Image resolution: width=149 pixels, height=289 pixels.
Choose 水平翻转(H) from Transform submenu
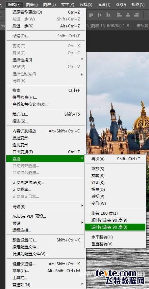click(115, 237)
